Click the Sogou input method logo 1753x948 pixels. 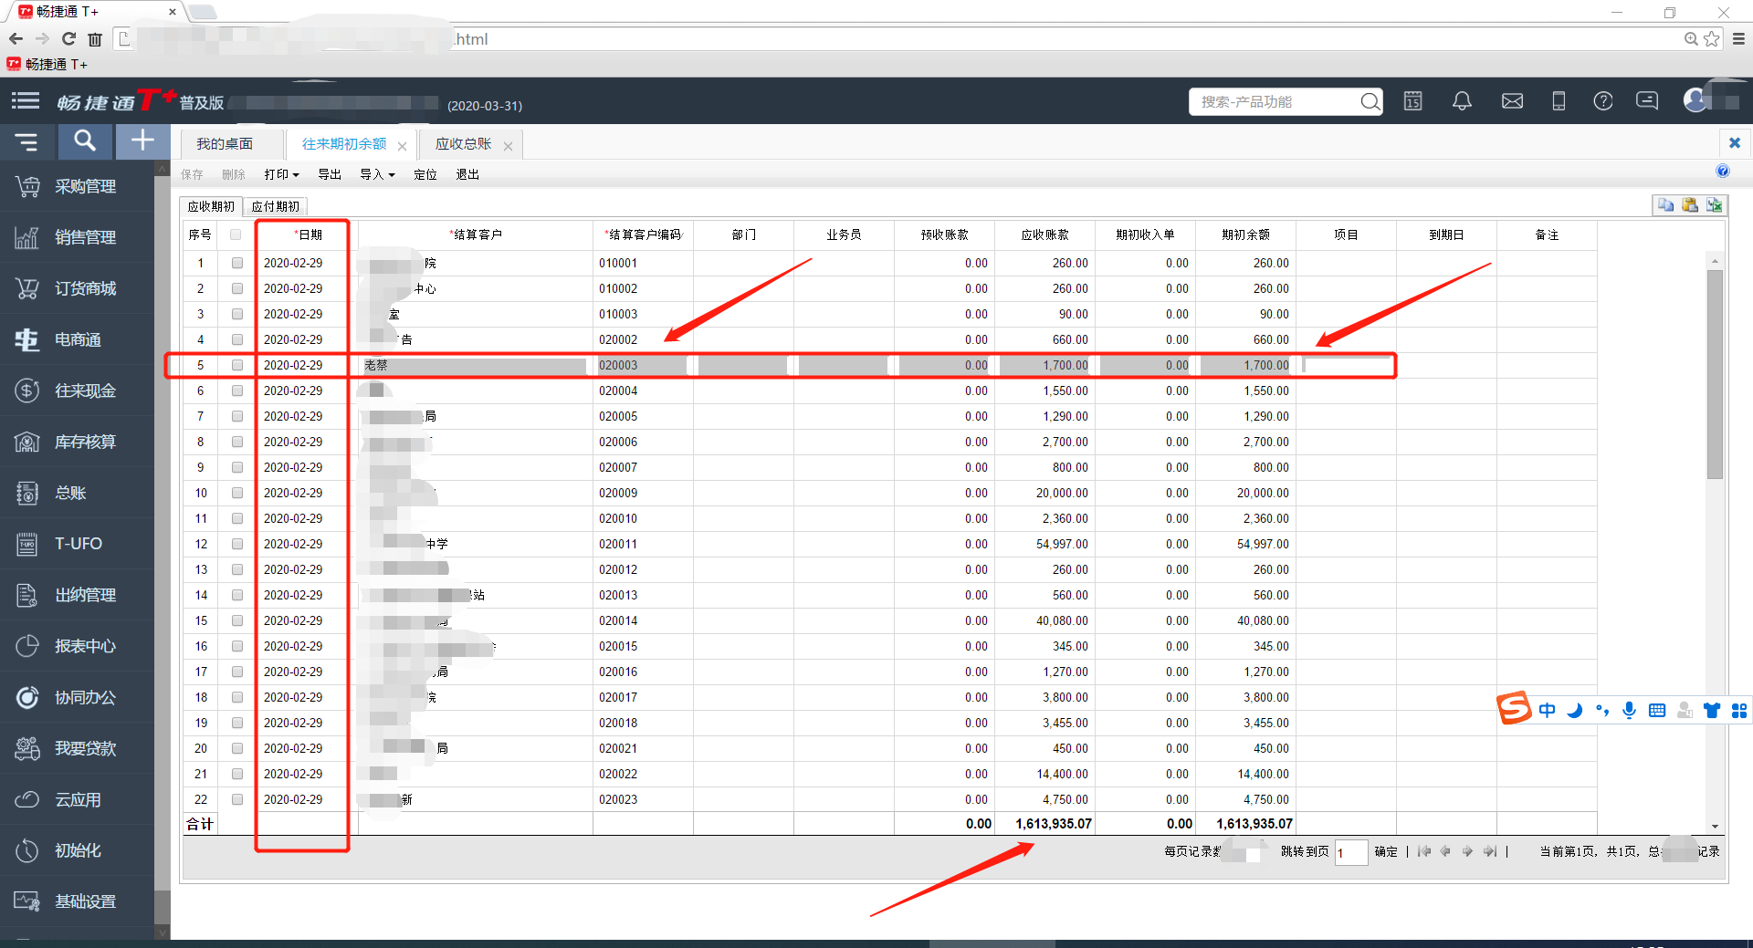(x=1514, y=709)
